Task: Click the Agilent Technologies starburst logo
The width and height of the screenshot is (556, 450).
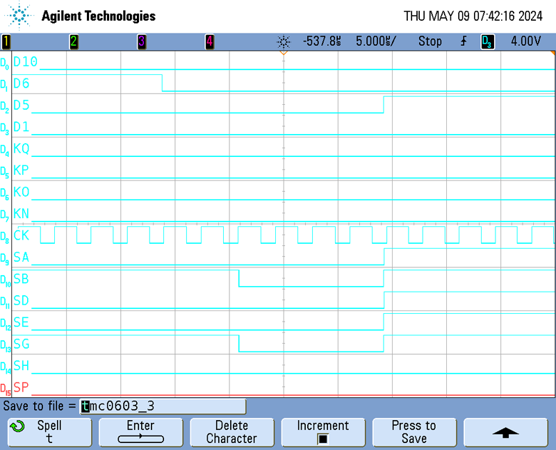Action: [19, 15]
